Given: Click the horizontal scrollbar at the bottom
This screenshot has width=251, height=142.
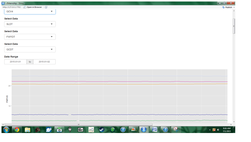Looking at the screenshot, I should 78,124.
